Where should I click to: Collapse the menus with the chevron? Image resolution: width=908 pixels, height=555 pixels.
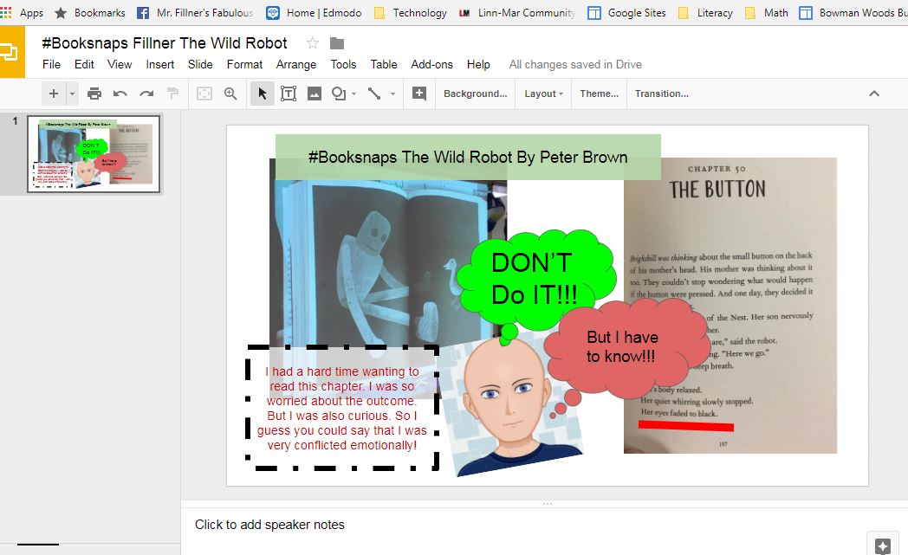point(874,94)
